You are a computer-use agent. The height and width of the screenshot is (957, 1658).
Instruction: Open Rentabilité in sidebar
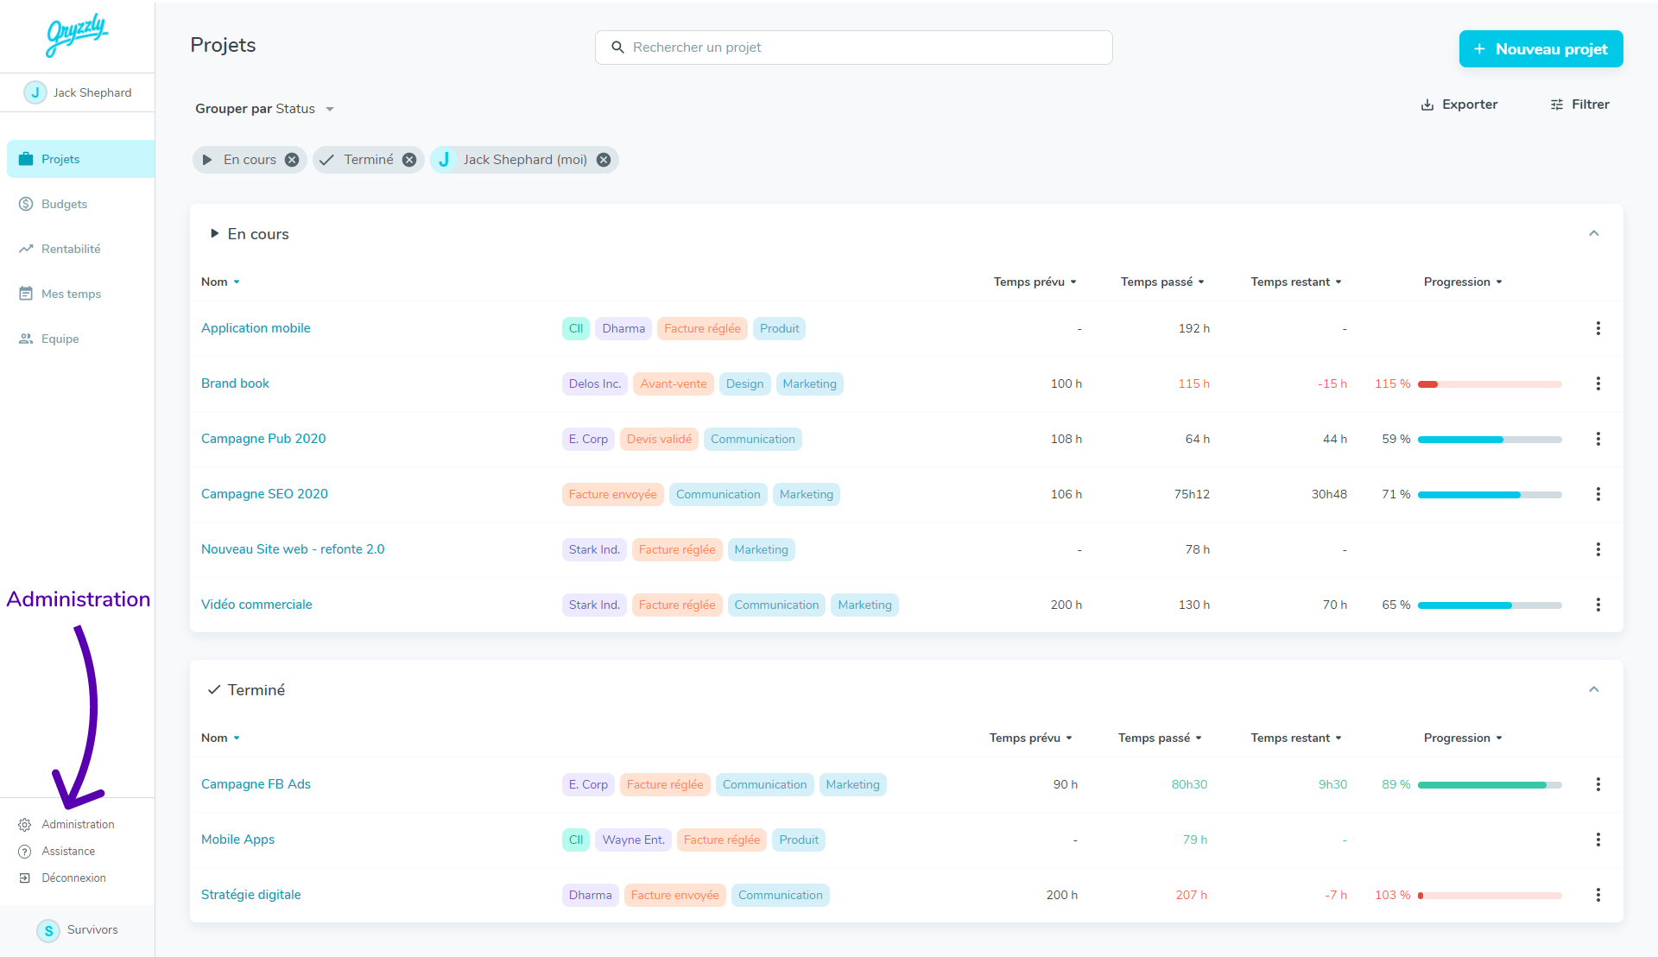tap(71, 249)
